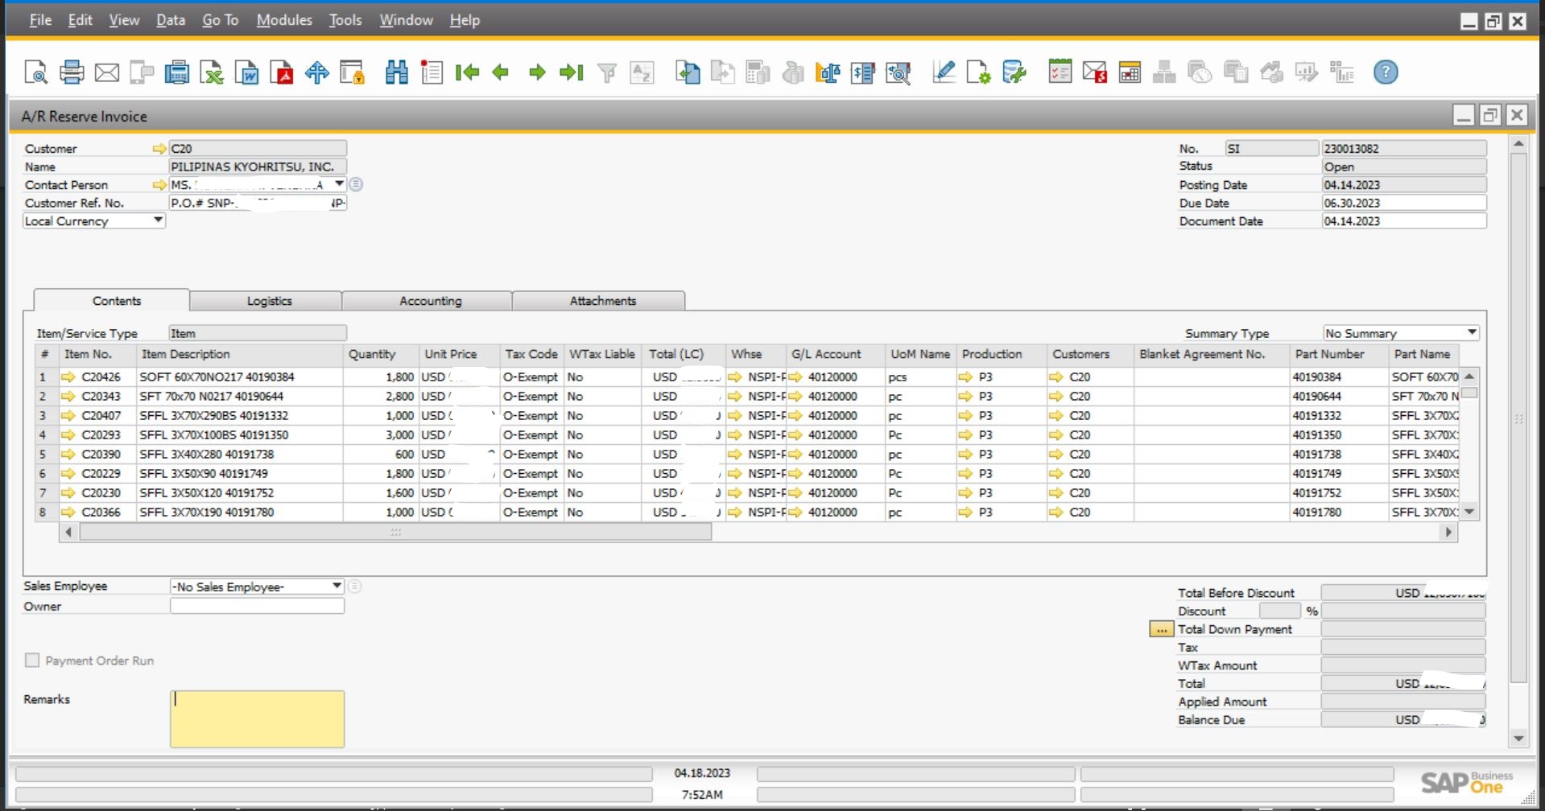The height and width of the screenshot is (811, 1545).
Task: Go to Next Record green arrow
Action: click(537, 72)
